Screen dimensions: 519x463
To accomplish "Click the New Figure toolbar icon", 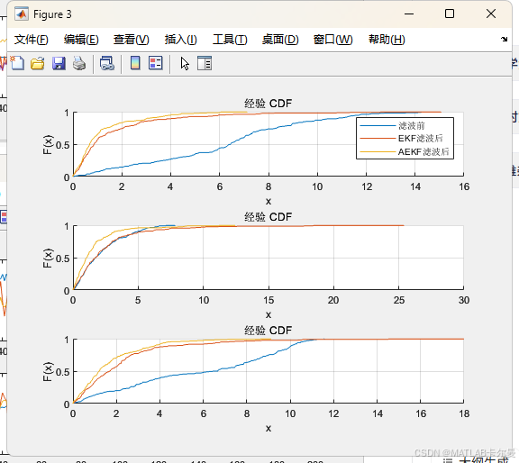I will point(17,63).
